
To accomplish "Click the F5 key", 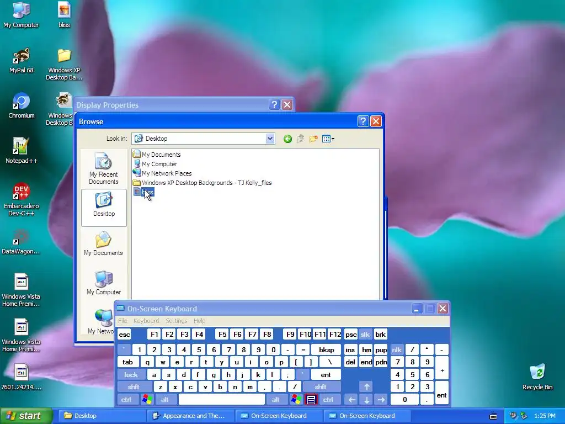I will click(223, 335).
